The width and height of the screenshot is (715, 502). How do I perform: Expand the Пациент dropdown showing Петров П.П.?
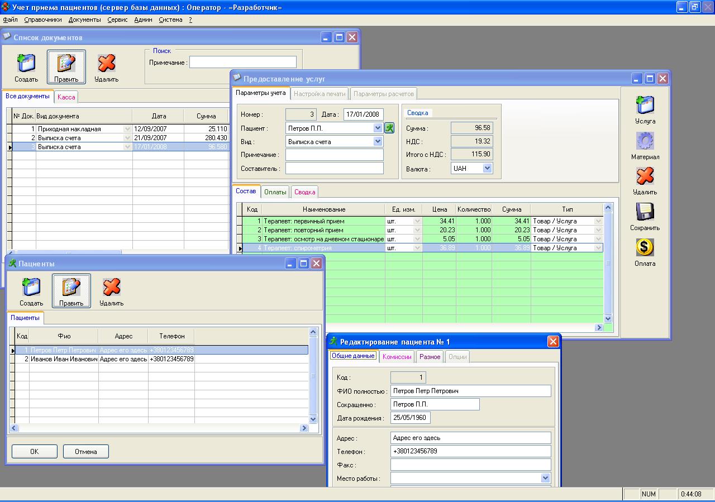pyautogui.click(x=378, y=128)
